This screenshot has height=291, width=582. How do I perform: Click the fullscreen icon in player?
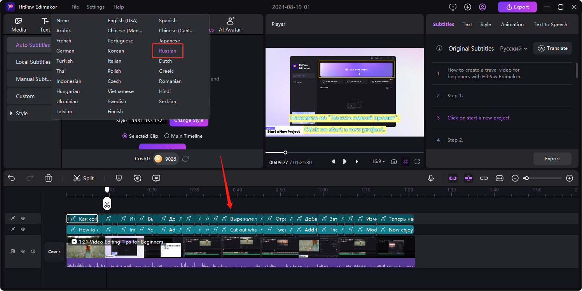(x=417, y=161)
